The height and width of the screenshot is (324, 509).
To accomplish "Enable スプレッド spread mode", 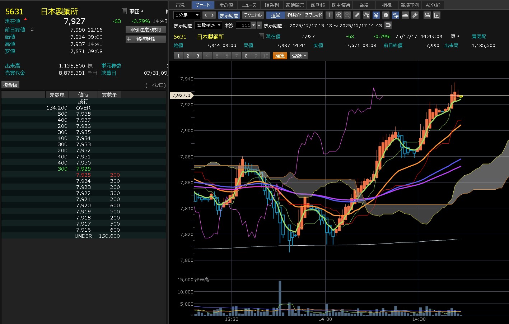I will 313,15.
